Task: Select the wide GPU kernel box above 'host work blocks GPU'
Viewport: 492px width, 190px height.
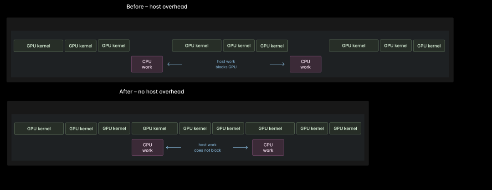Action: pos(196,46)
